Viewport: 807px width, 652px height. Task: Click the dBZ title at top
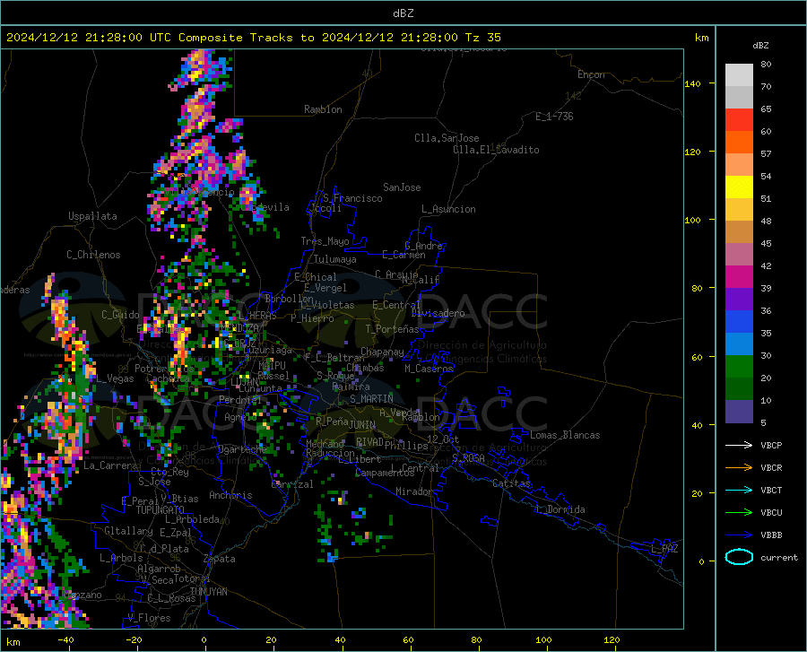tap(403, 13)
